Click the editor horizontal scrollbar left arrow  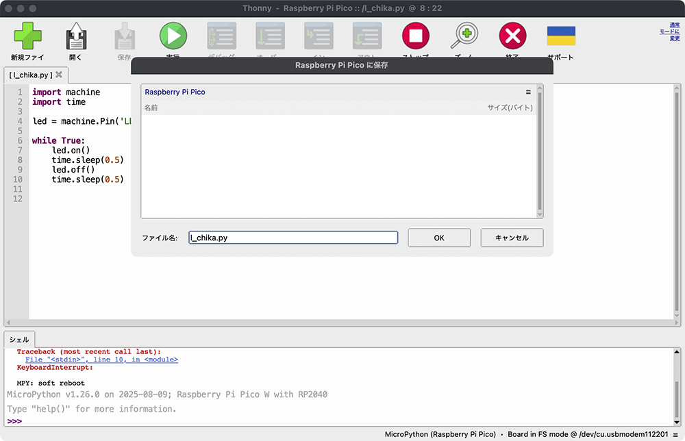8,323
